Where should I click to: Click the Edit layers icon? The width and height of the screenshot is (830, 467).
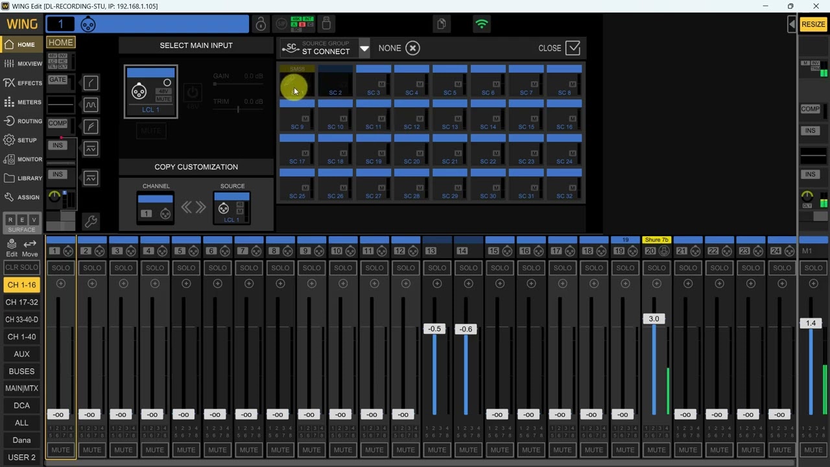tap(12, 247)
